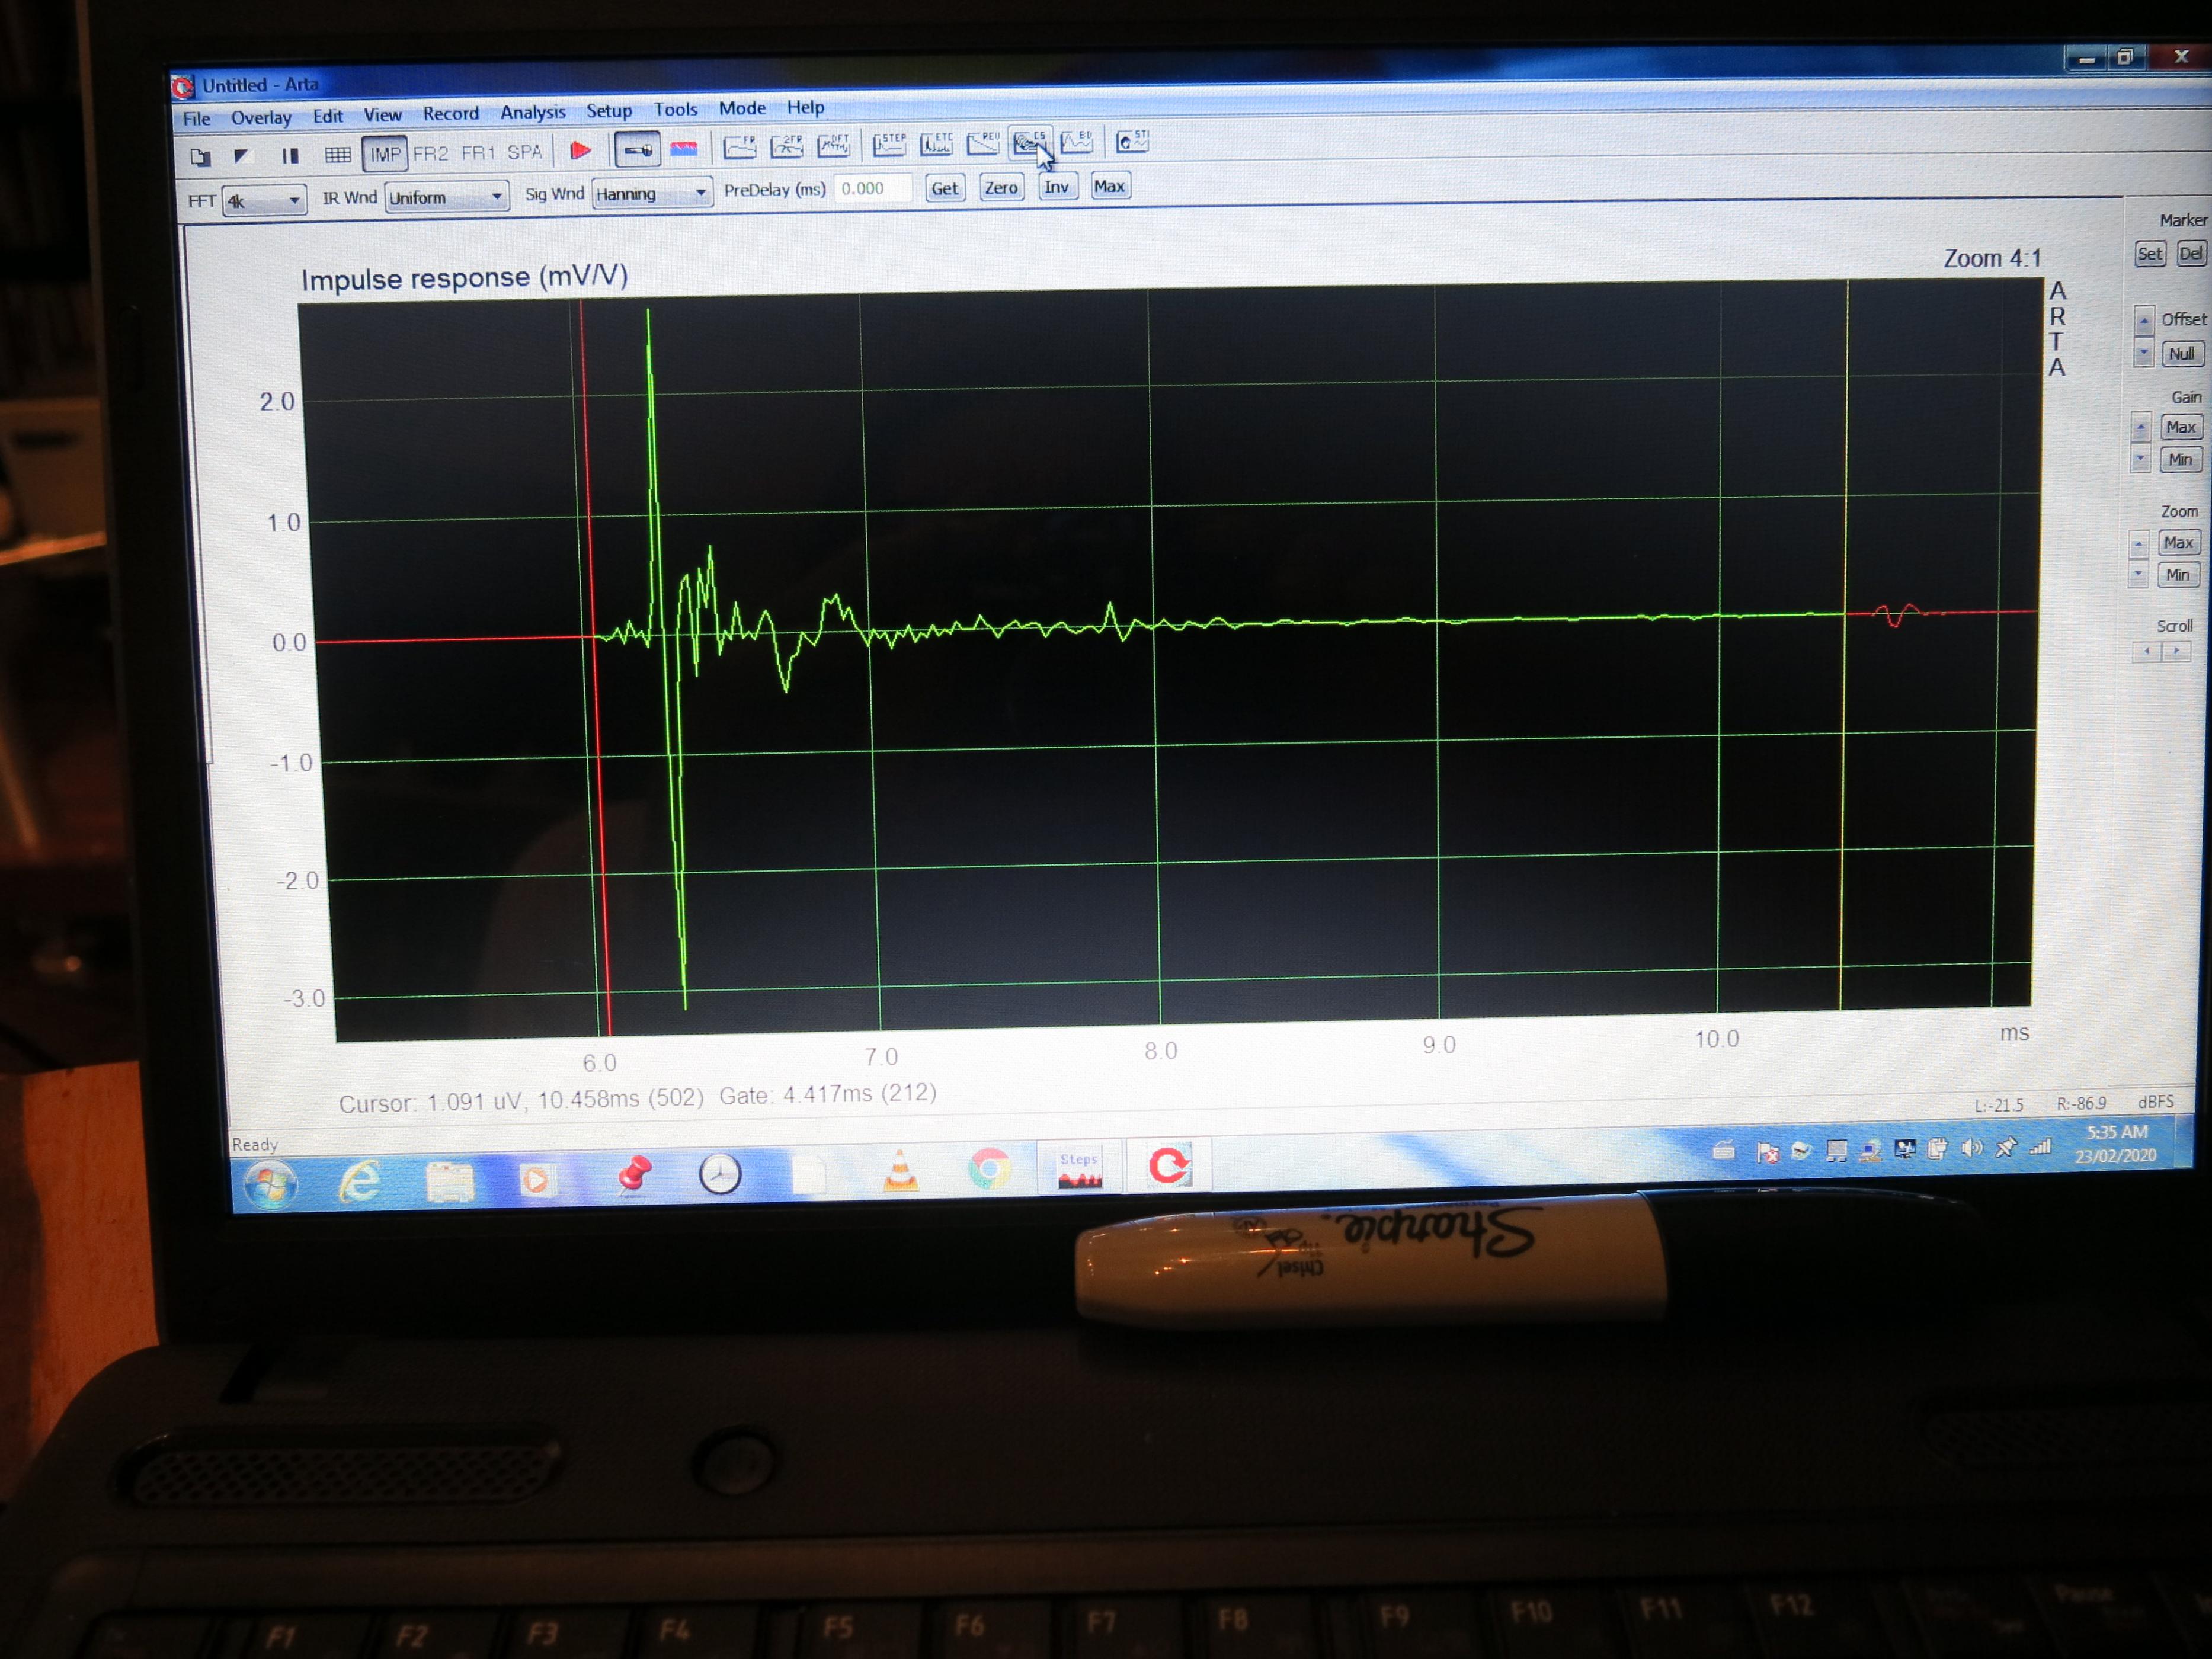Start recording with the red play arrow

pyautogui.click(x=581, y=150)
